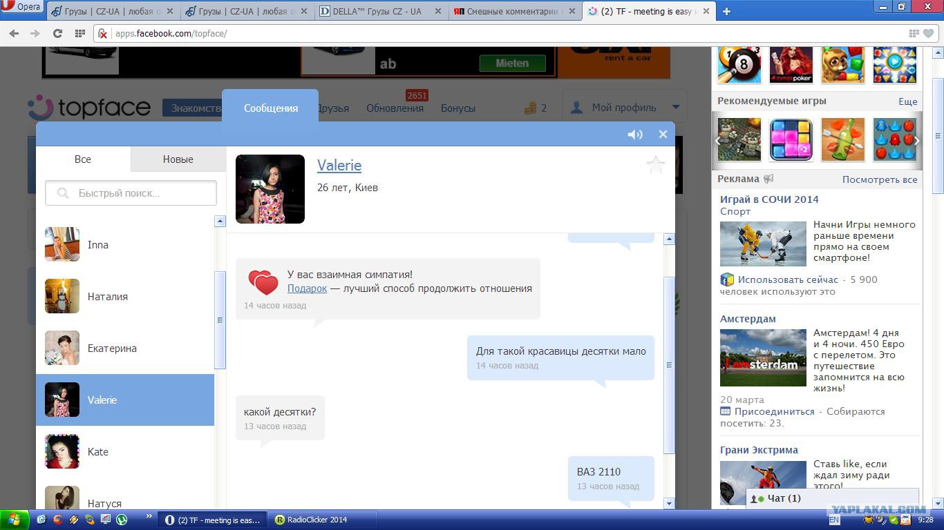
Task: Switch to the DELLA™ Грузы CZ - UA tab
Action: (x=380, y=11)
